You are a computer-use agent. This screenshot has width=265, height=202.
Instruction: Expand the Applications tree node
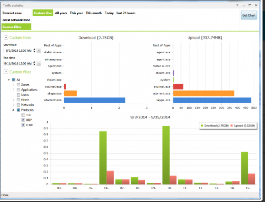14,90
